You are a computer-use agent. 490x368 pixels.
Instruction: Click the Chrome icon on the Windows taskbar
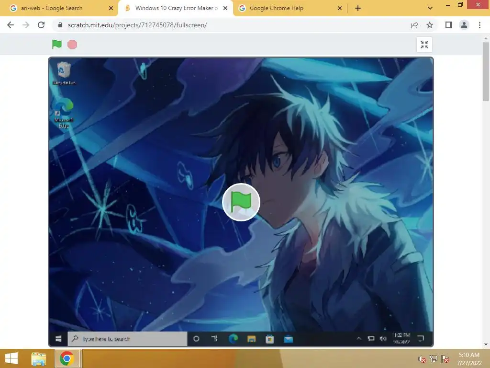[x=67, y=358]
